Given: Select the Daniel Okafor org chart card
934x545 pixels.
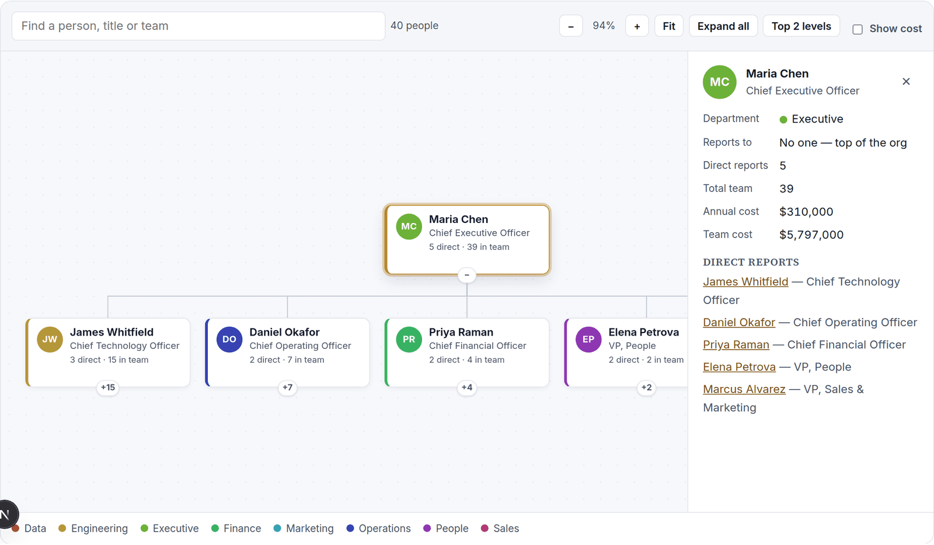Looking at the screenshot, I should (x=288, y=352).
